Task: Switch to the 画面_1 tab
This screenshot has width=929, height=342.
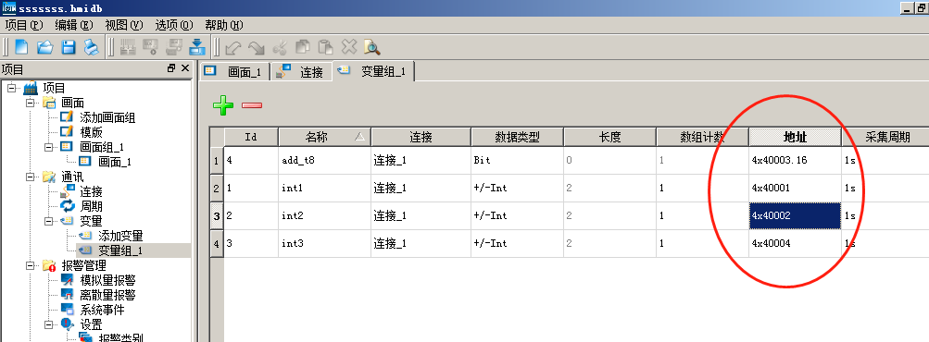Action: 235,72
